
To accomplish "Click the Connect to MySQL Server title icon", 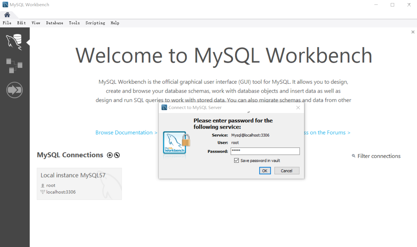I will [164, 108].
